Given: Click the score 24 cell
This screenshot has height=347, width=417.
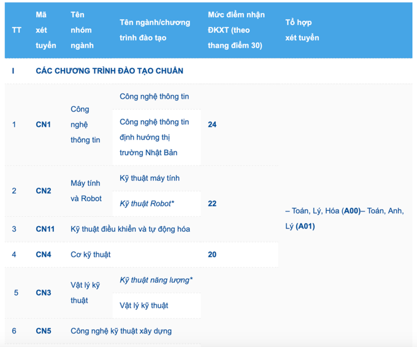Looking at the screenshot, I should click(x=212, y=124).
